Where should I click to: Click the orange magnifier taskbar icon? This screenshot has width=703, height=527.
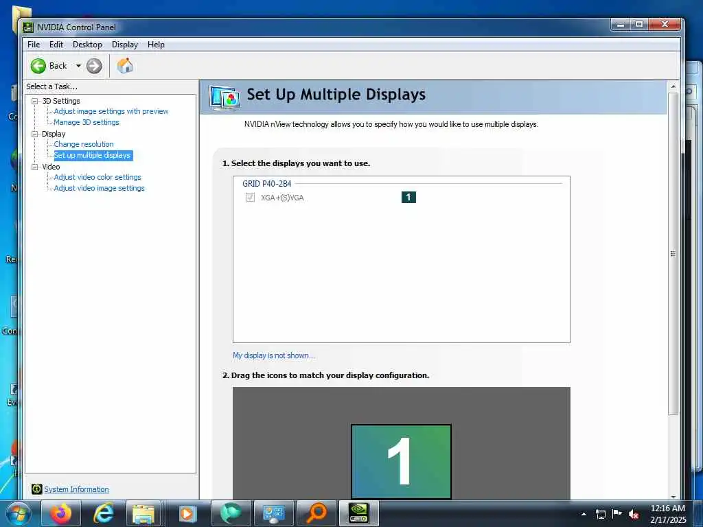316,513
